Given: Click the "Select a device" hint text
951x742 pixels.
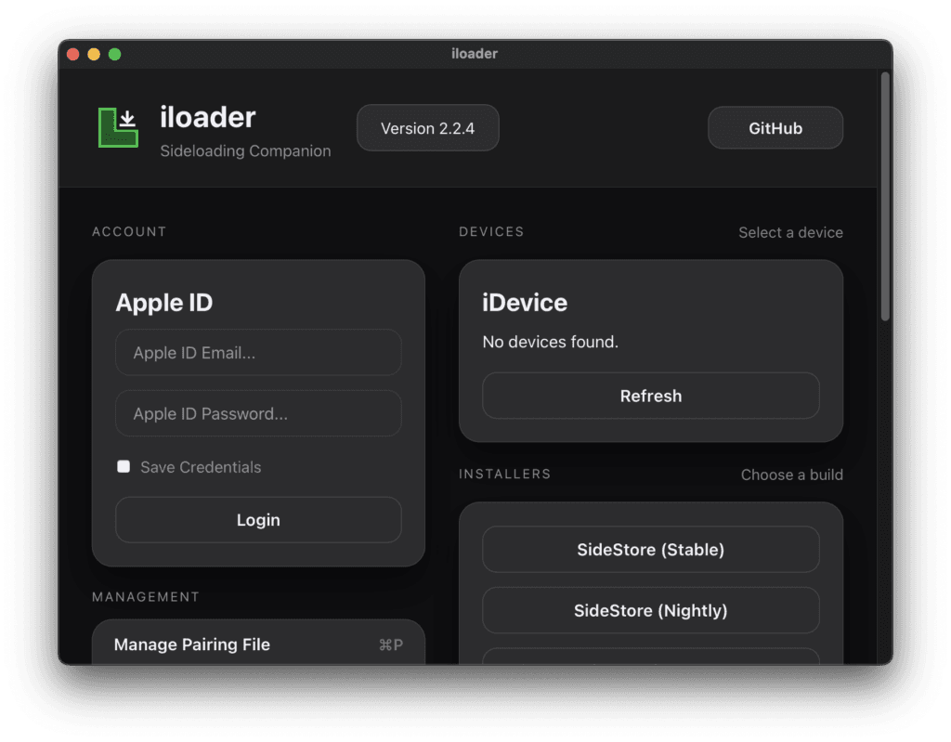Looking at the screenshot, I should click(x=790, y=232).
